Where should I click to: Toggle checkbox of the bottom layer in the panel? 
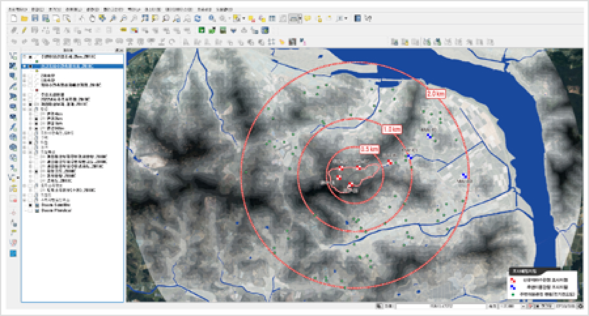[x=29, y=212]
